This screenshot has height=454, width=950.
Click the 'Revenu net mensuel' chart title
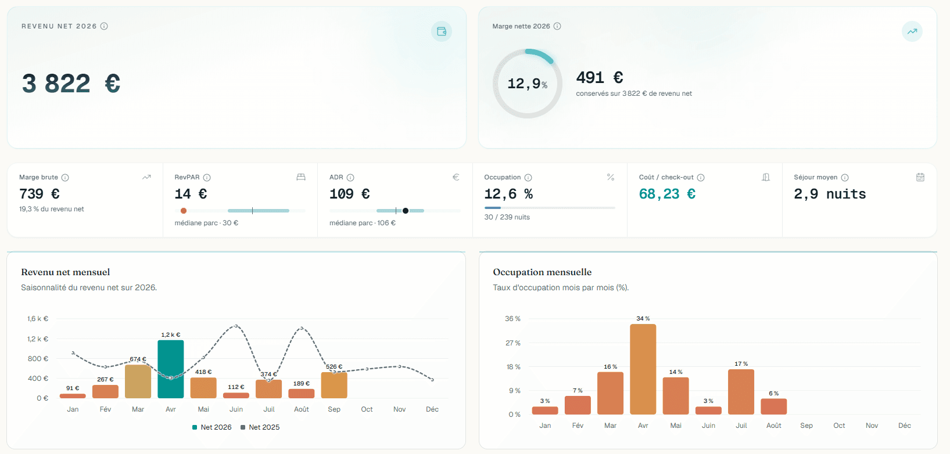click(66, 272)
